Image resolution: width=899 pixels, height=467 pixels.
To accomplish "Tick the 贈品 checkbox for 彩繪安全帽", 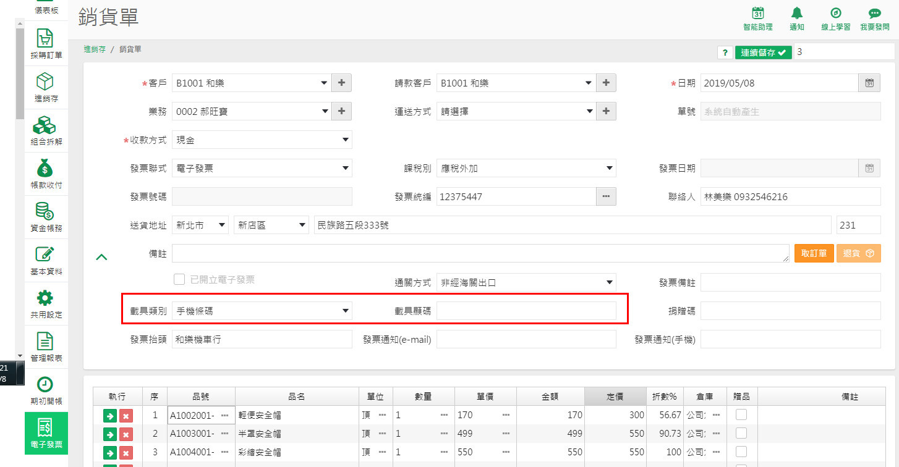I will point(741,452).
